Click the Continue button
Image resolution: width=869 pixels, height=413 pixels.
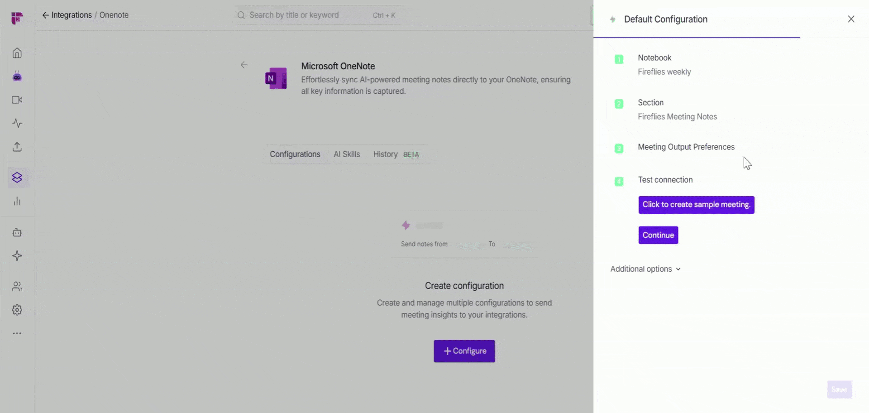tap(658, 235)
